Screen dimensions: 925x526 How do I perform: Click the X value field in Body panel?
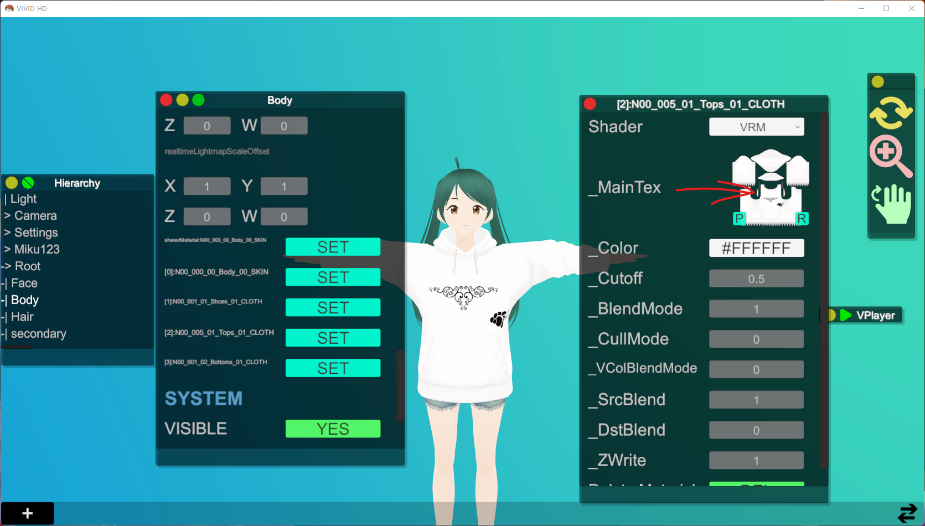[x=207, y=186]
